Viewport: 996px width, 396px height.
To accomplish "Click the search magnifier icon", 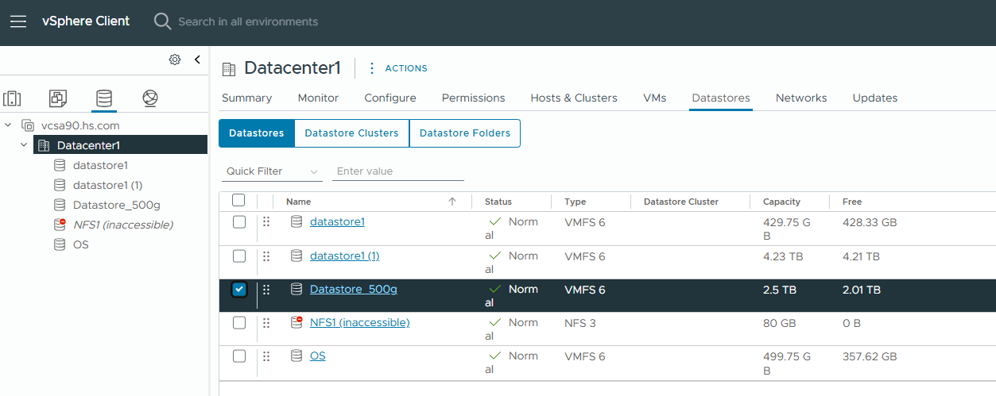I will pos(162,21).
